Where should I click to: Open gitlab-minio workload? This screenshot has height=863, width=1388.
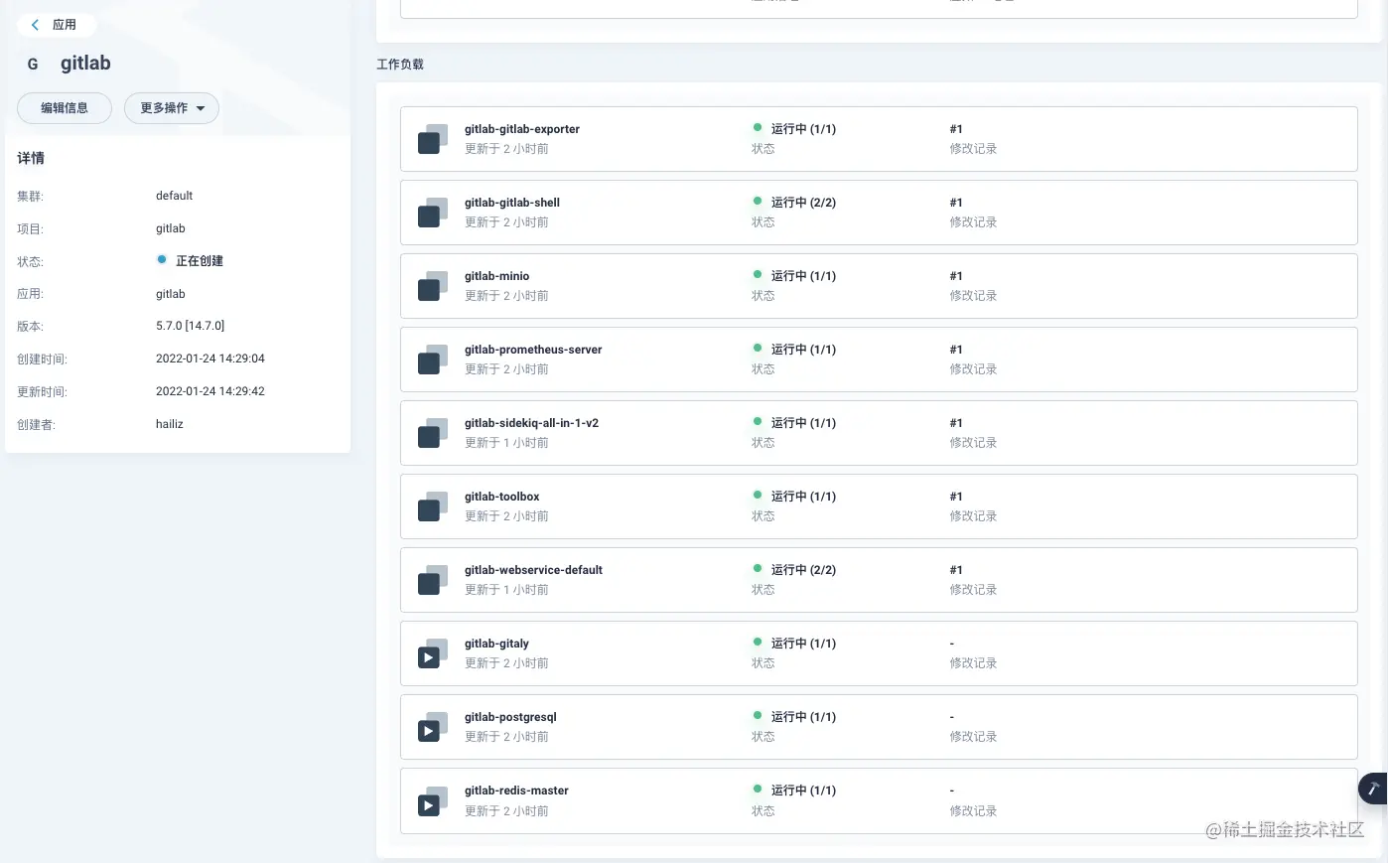[x=496, y=276]
